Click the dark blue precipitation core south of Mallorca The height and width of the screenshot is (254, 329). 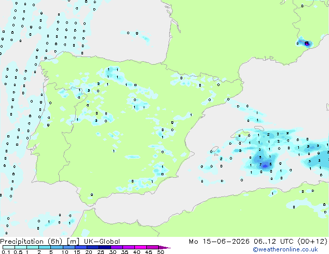[x=265, y=166]
